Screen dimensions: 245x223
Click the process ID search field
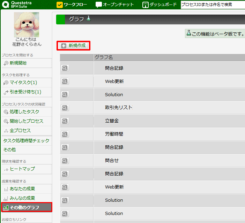tap(212, 5)
